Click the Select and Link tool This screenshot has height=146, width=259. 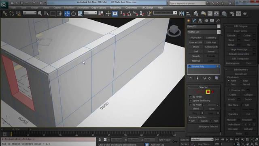coord(5,13)
